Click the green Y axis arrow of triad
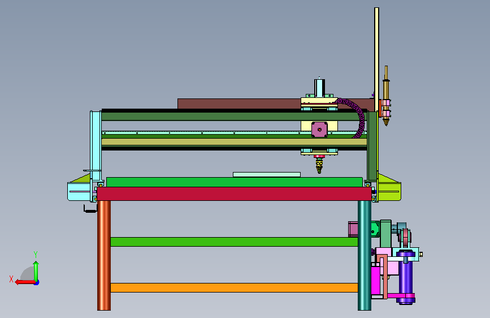The image size is (490, 318). (x=36, y=271)
